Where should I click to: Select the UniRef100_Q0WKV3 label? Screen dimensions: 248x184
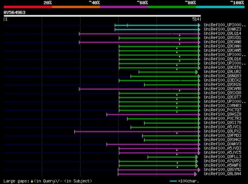point(222,144)
